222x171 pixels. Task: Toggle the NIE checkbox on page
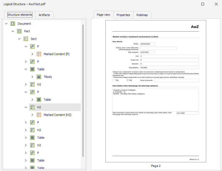coord(127,80)
